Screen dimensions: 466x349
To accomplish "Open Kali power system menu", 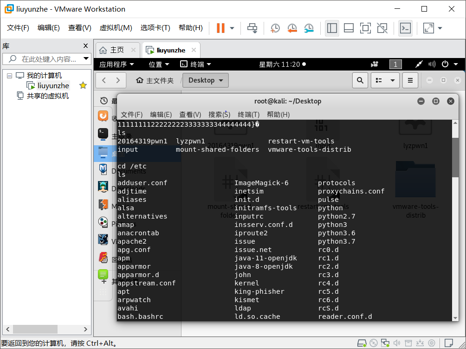I will (x=450, y=64).
